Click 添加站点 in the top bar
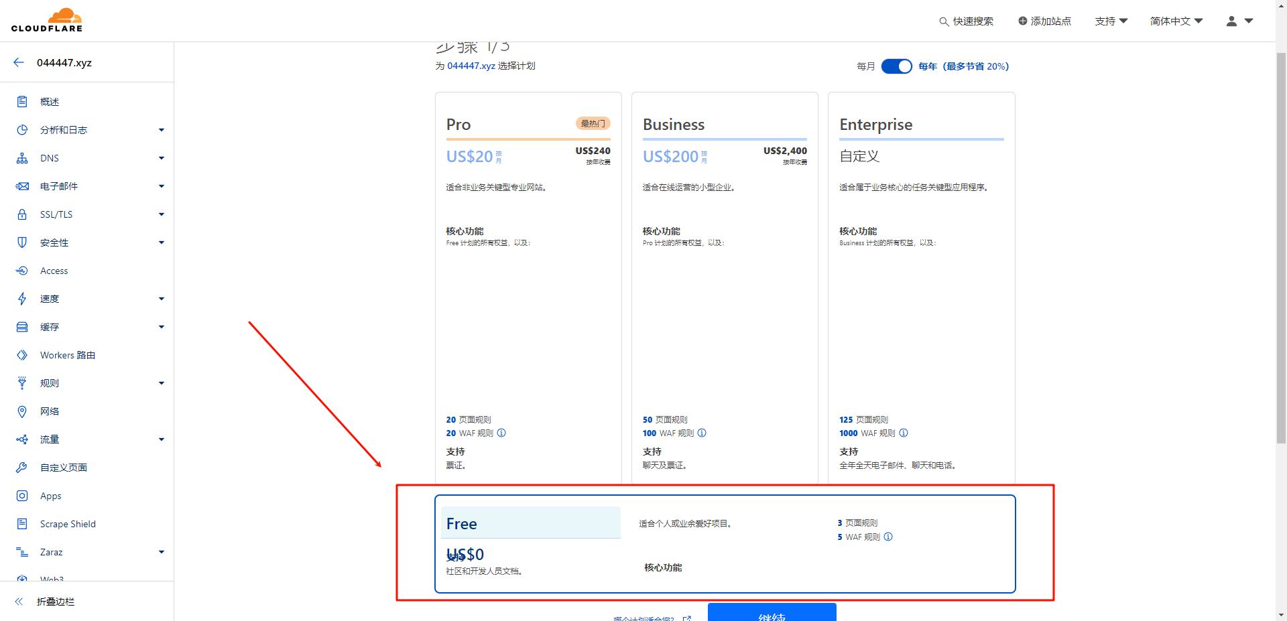The height and width of the screenshot is (621, 1287). [1044, 21]
